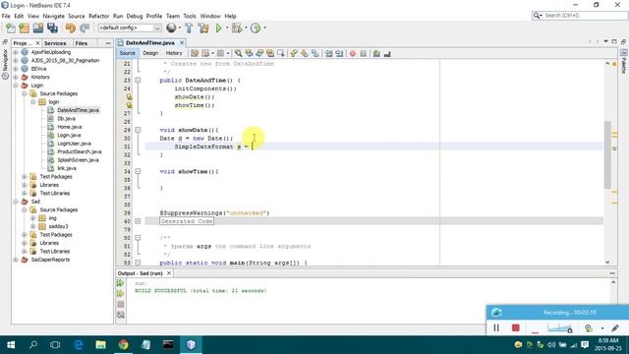Open Google Chrome from the taskbar

pyautogui.click(x=124, y=345)
